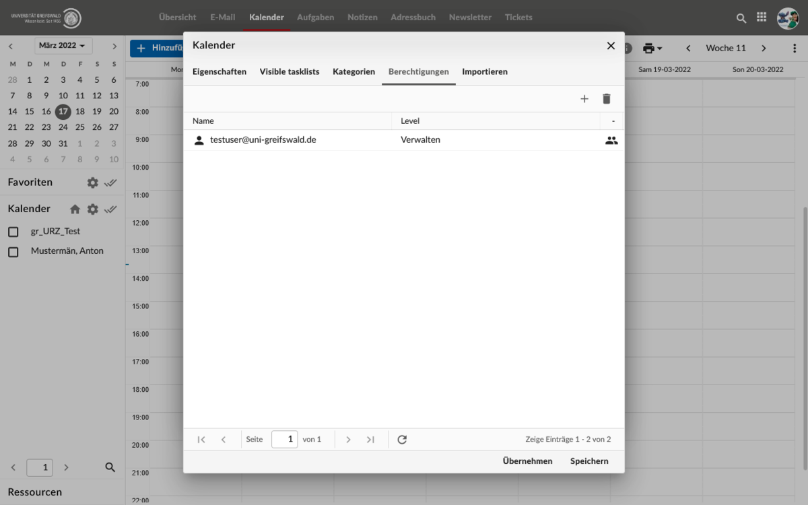This screenshot has width=808, height=505.
Task: Go to next week arrow
Action: (x=764, y=48)
